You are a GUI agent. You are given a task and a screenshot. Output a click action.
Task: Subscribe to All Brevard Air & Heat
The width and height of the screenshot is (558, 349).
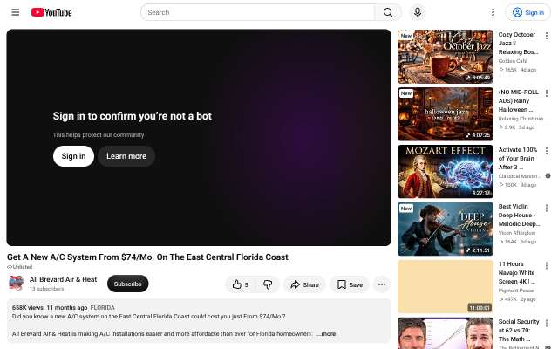[128, 284]
